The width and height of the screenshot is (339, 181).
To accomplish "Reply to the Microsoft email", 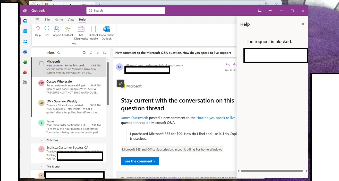I will tap(228, 64).
